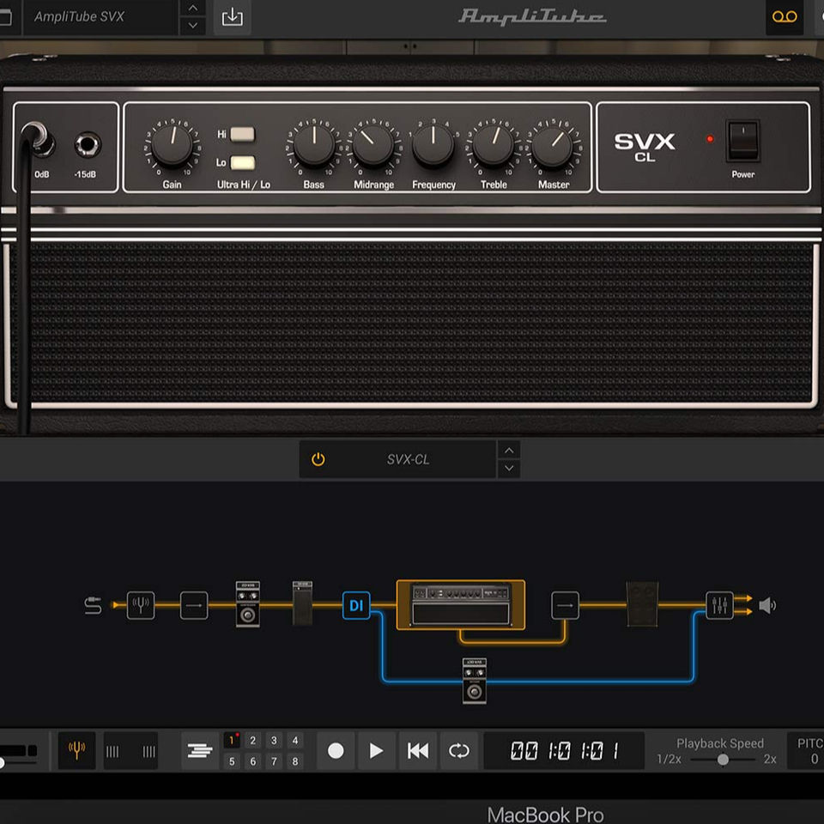Open the SVX-CL amp model selector
Screen dimensions: 824x824
pyautogui.click(x=408, y=459)
